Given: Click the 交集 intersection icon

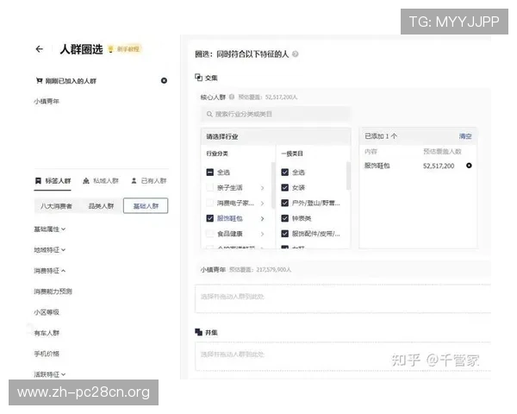Looking at the screenshot, I should click(198, 78).
